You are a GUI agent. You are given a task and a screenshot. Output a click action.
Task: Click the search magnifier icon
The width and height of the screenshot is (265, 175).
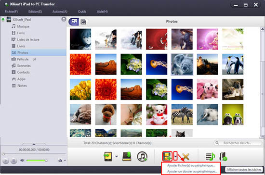click(217, 143)
